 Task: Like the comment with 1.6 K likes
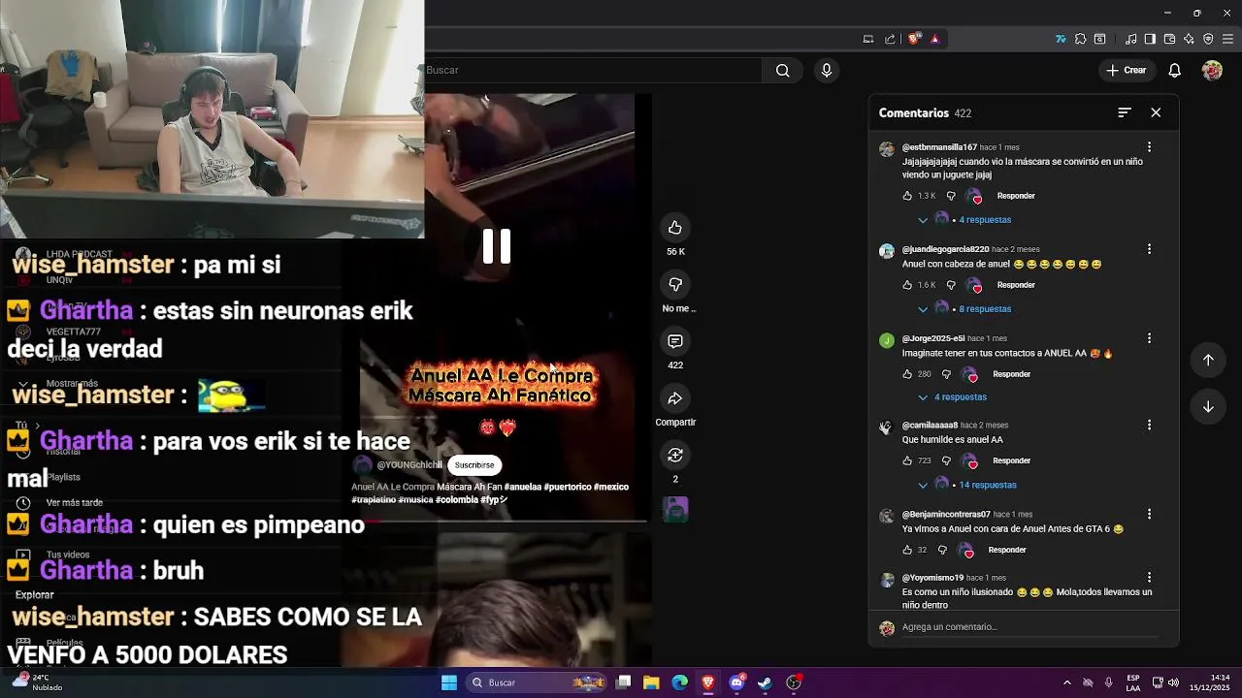coord(907,285)
